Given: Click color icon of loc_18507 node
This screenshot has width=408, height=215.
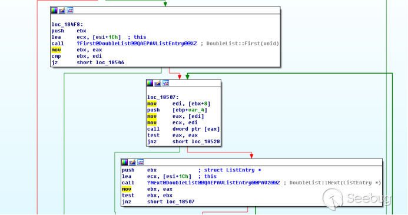Looking at the screenshot, I should click(x=150, y=83).
